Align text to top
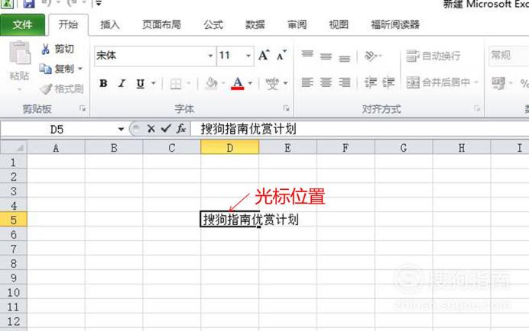529x331 pixels. (x=307, y=55)
